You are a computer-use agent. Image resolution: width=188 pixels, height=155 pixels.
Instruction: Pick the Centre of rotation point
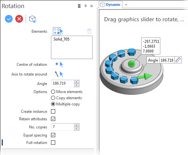pyautogui.click(x=59, y=65)
